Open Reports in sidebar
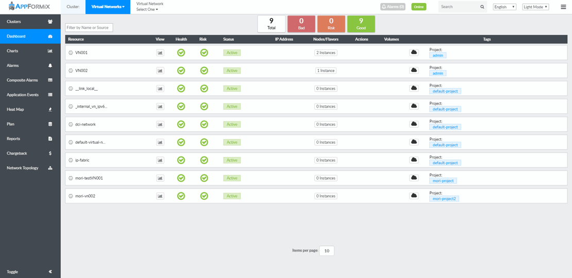Viewport: 572px width, 278px height. [30, 138]
